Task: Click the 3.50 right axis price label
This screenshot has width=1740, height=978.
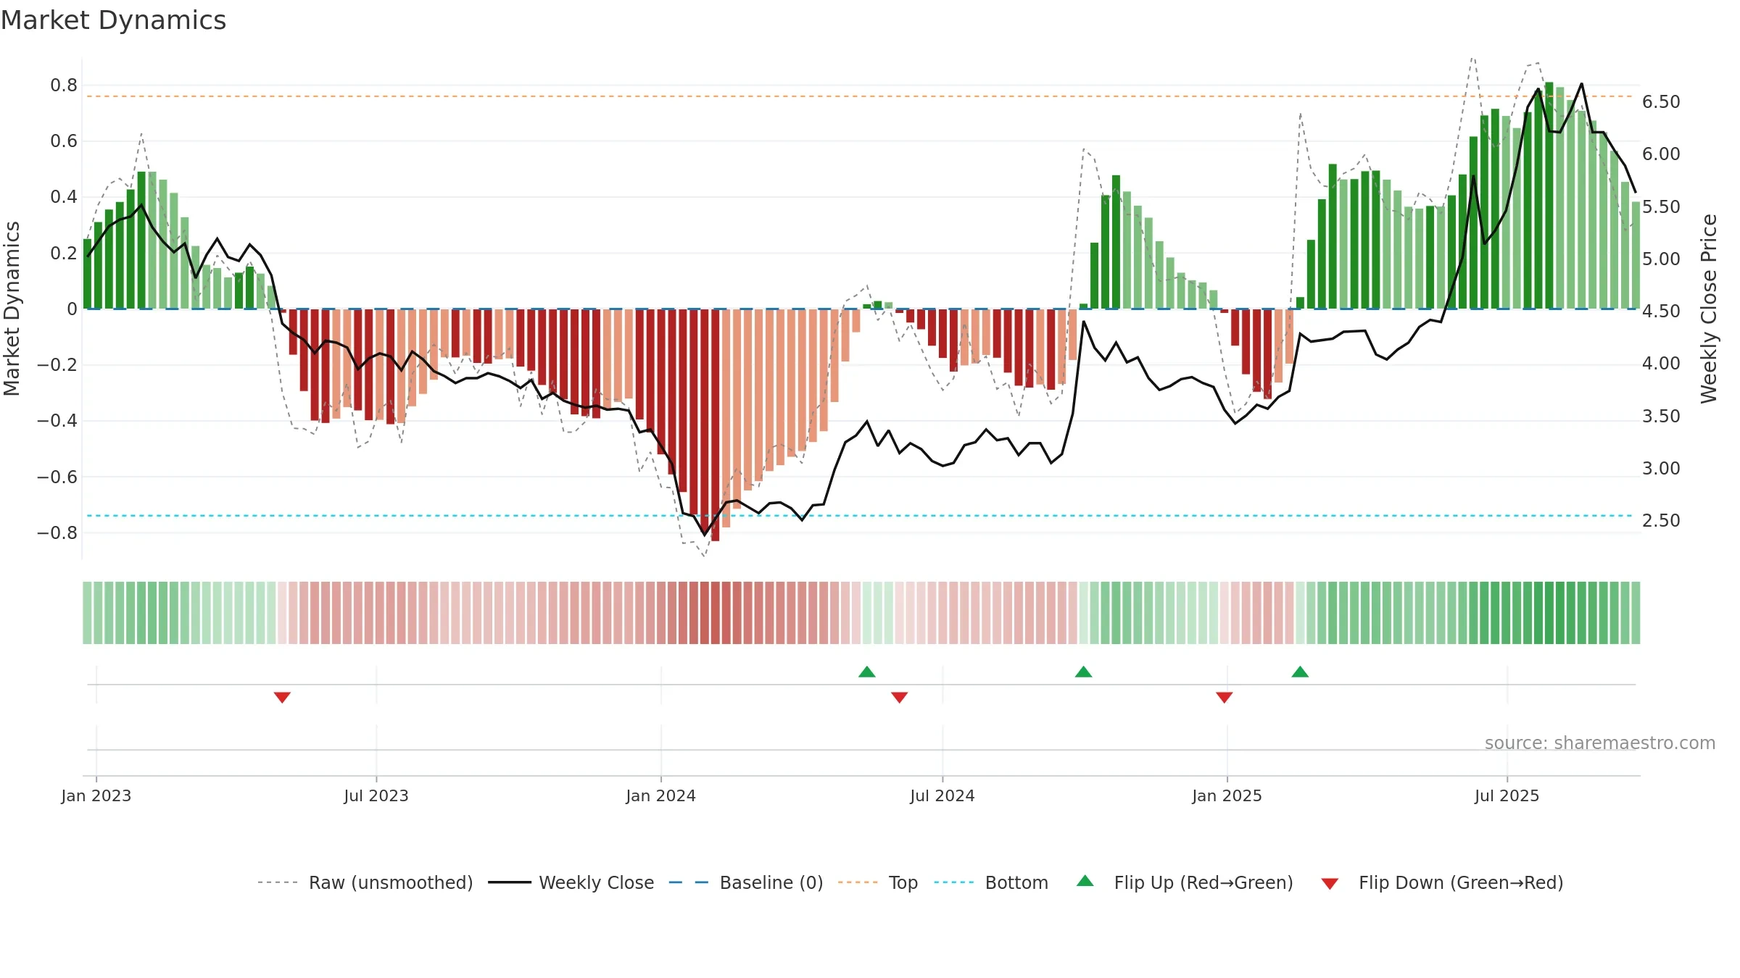Action: click(x=1662, y=417)
